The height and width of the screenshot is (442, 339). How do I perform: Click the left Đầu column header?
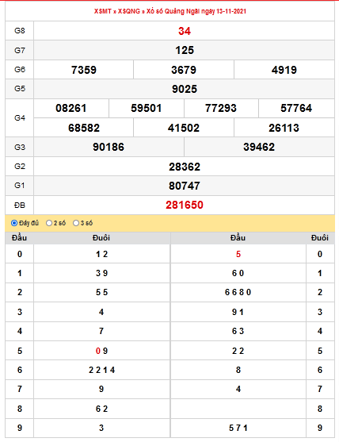(x=20, y=238)
